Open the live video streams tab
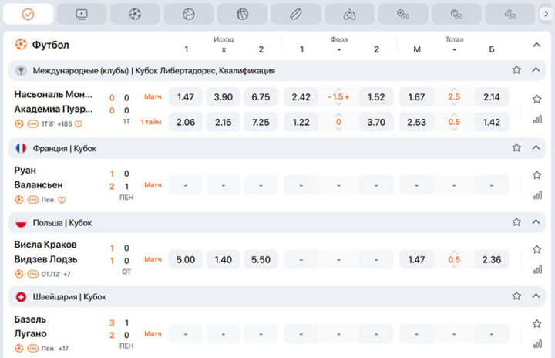 [x=82, y=14]
